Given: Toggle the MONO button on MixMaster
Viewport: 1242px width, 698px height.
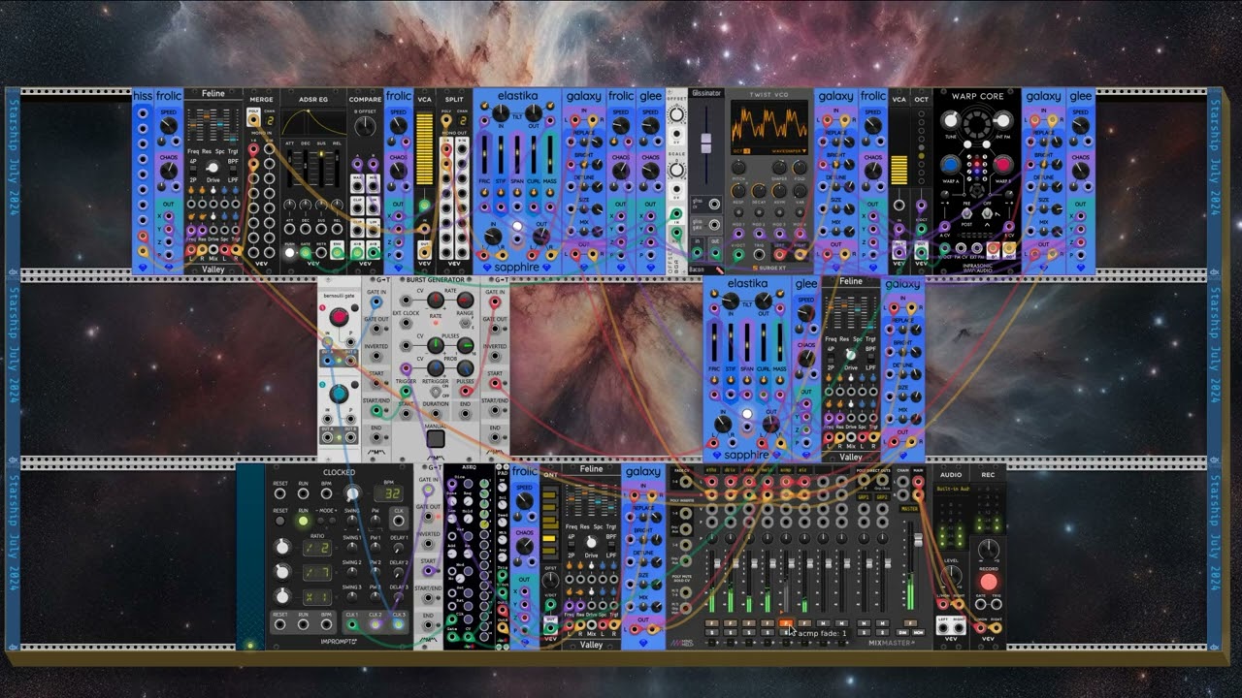Looking at the screenshot, I should [918, 632].
